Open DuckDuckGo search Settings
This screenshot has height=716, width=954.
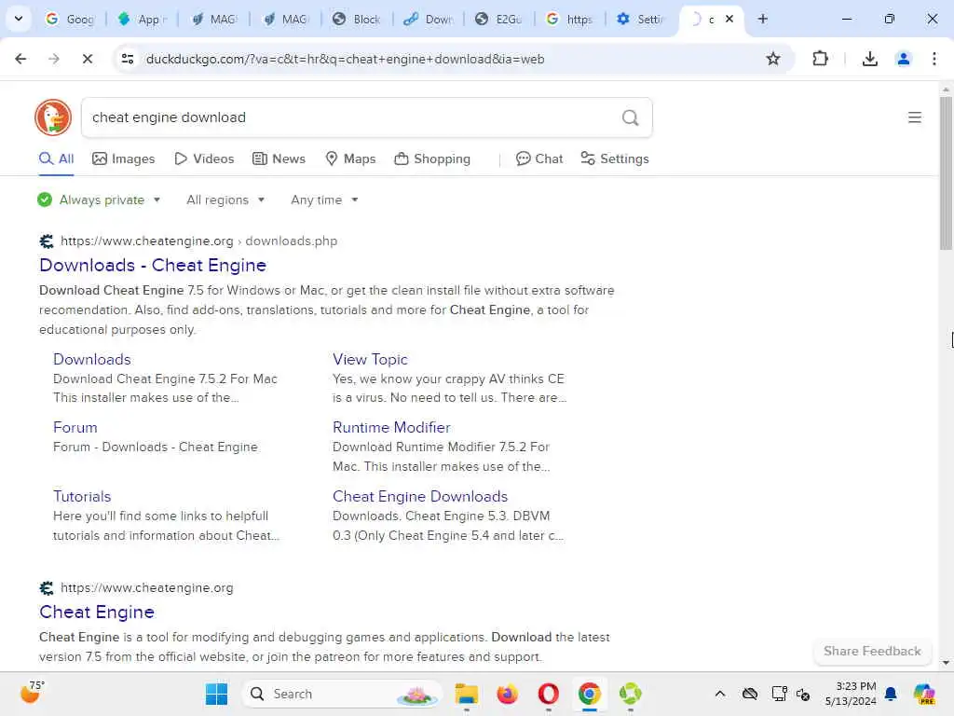click(x=615, y=158)
